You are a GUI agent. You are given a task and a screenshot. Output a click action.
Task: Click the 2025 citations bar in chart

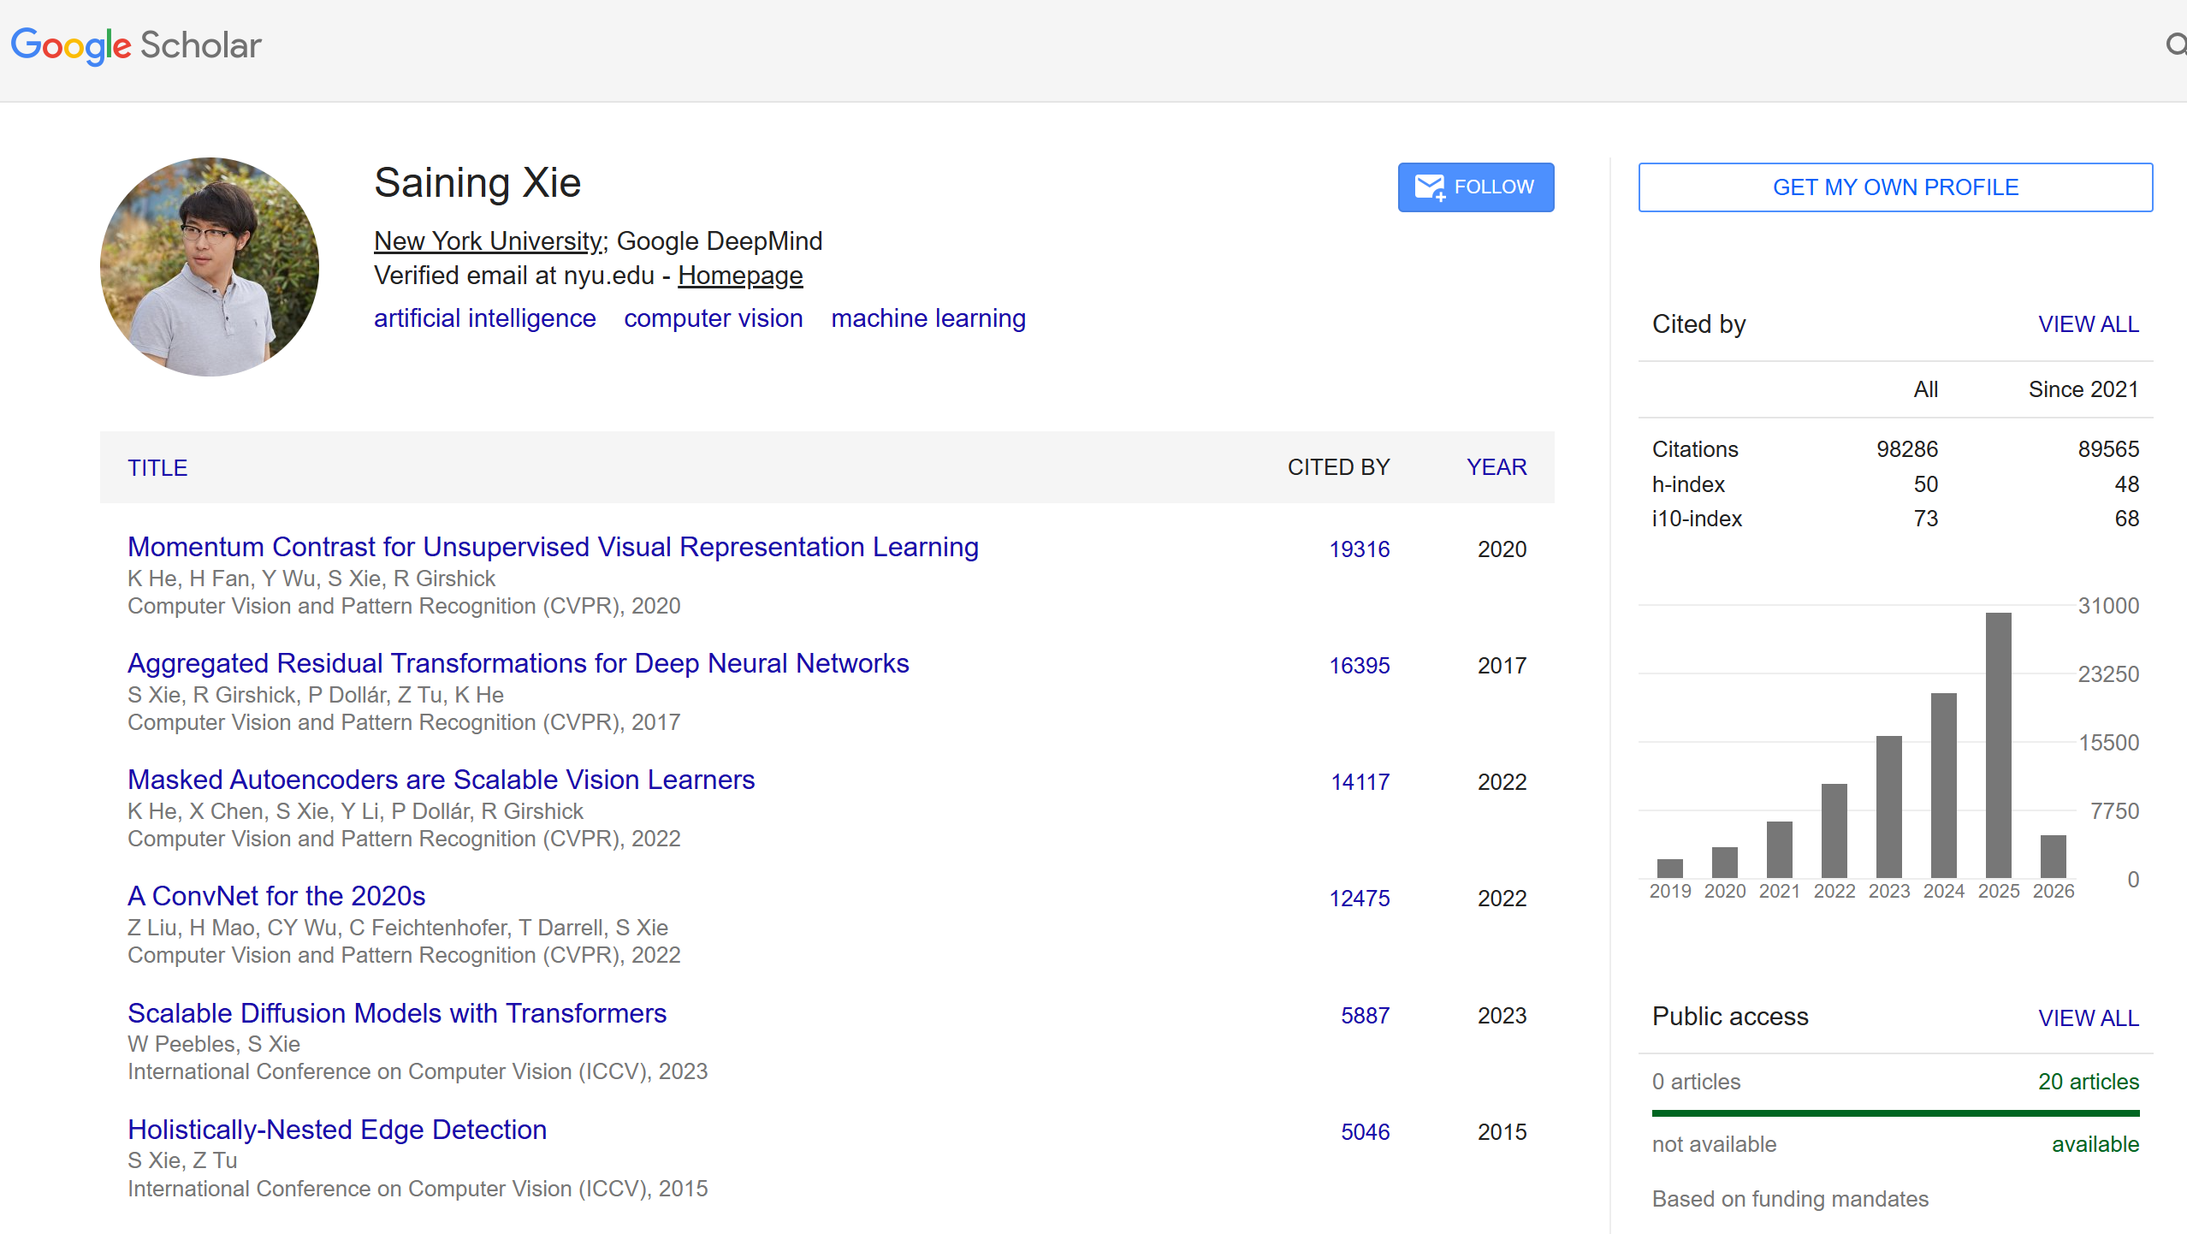1998,745
